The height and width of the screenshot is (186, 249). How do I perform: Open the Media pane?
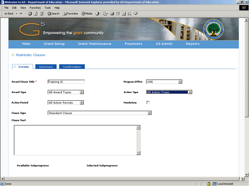pos(87,14)
